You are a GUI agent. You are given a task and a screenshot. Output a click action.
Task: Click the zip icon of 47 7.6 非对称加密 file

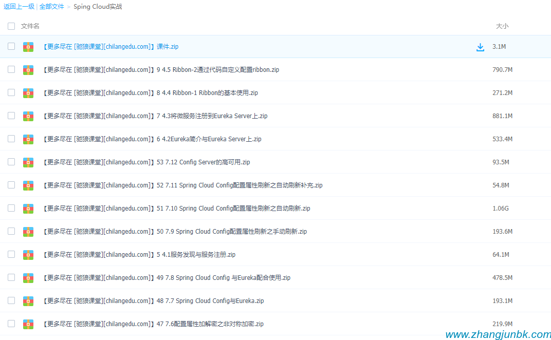28,324
